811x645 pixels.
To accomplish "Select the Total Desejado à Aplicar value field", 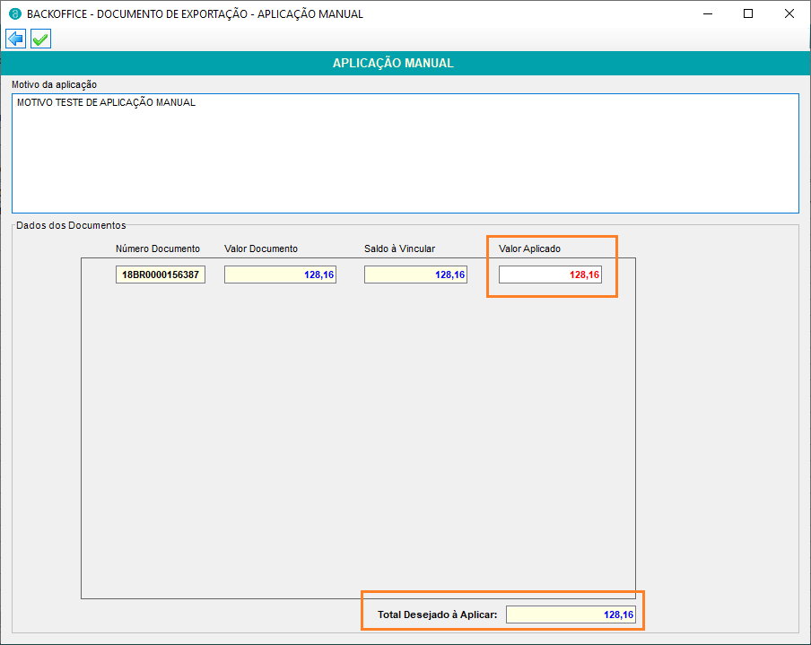I will (571, 615).
